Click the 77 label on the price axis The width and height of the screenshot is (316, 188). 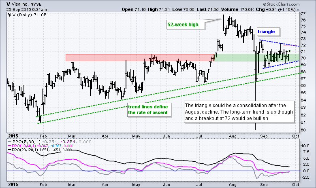click(303, 14)
